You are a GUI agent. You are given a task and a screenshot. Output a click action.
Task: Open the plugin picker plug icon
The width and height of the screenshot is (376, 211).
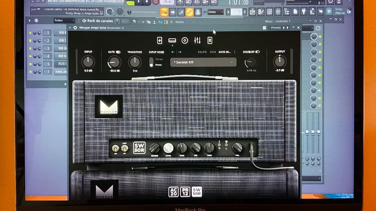[x=303, y=12]
